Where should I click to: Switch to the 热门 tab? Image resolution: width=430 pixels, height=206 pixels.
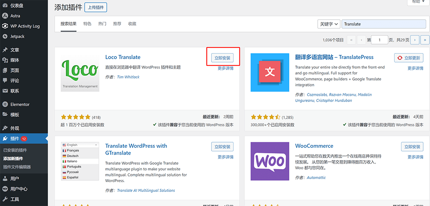[102, 24]
